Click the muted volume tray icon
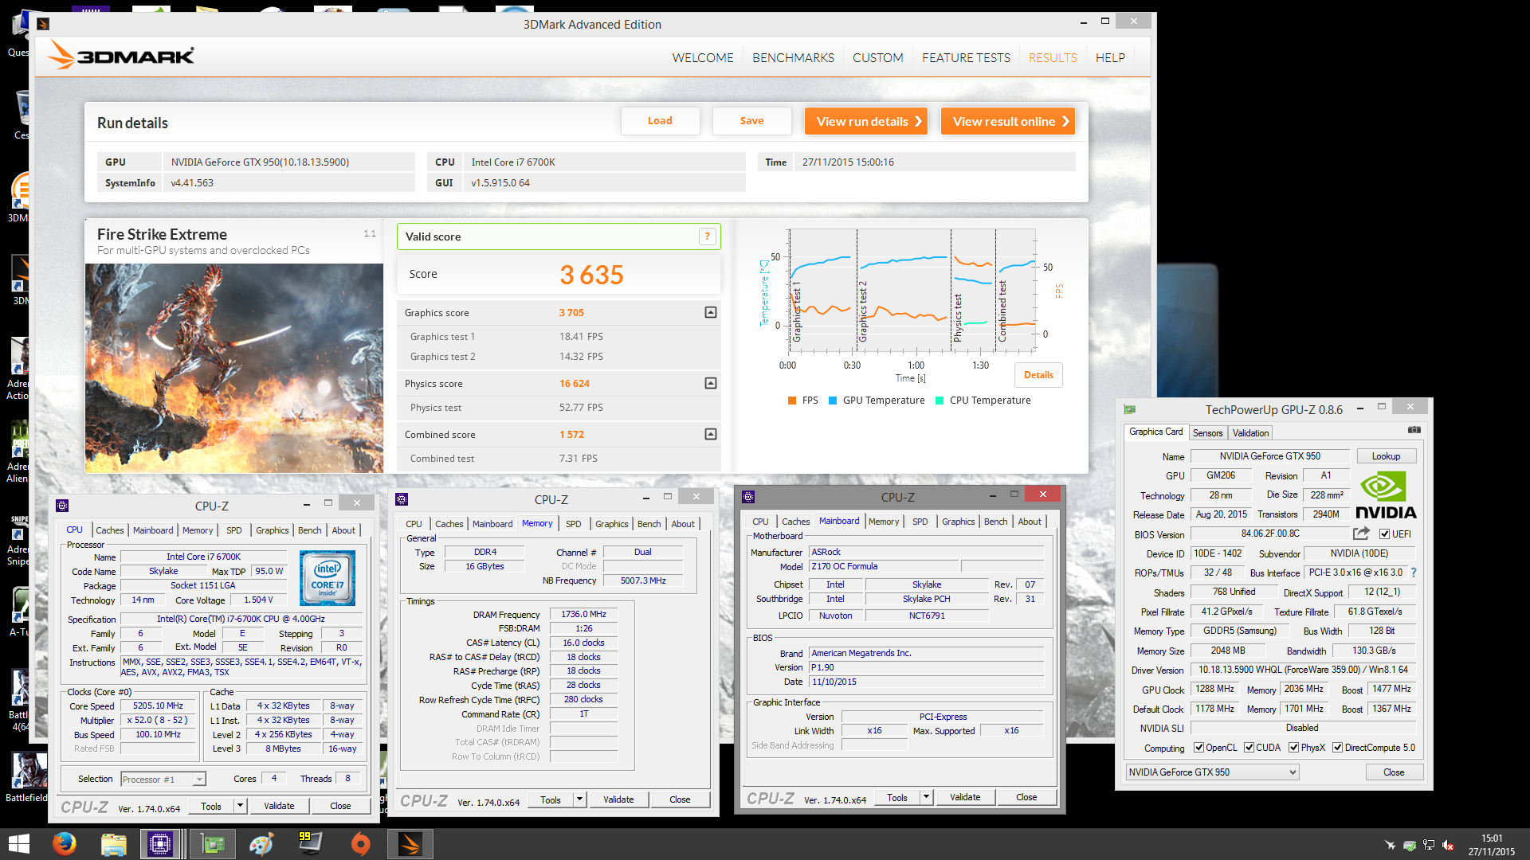The height and width of the screenshot is (860, 1530). click(1448, 845)
